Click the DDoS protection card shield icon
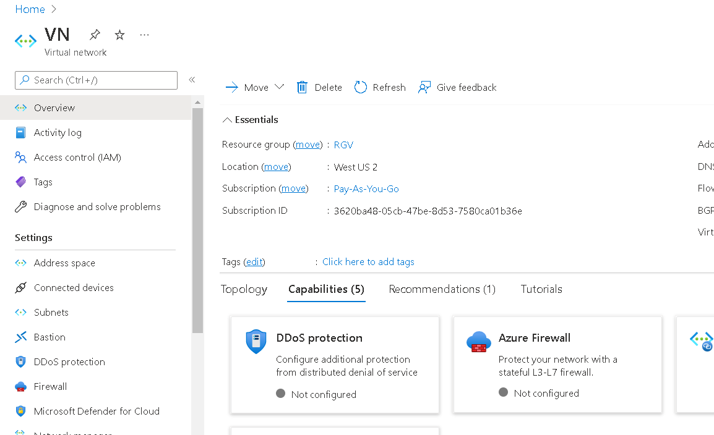This screenshot has width=714, height=435. [256, 341]
